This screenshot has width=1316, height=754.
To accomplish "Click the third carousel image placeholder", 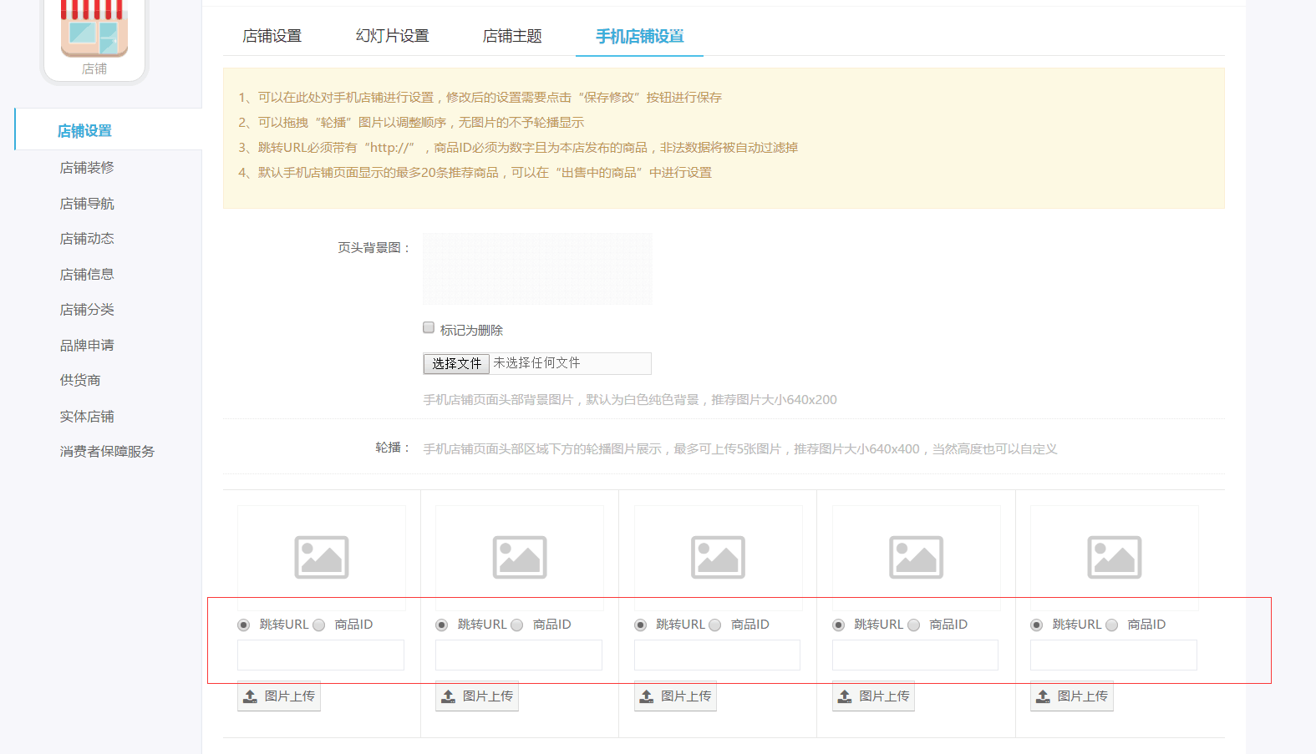I will click(718, 557).
